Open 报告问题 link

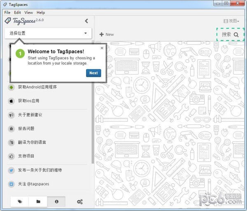pyautogui.click(x=26, y=129)
